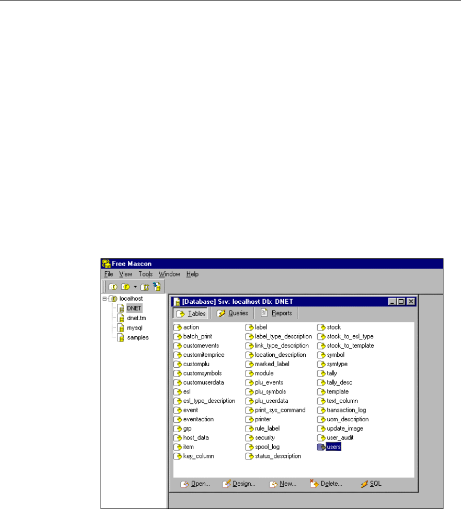Select the template table icon
Screen dimensions: 461x509
point(321,392)
